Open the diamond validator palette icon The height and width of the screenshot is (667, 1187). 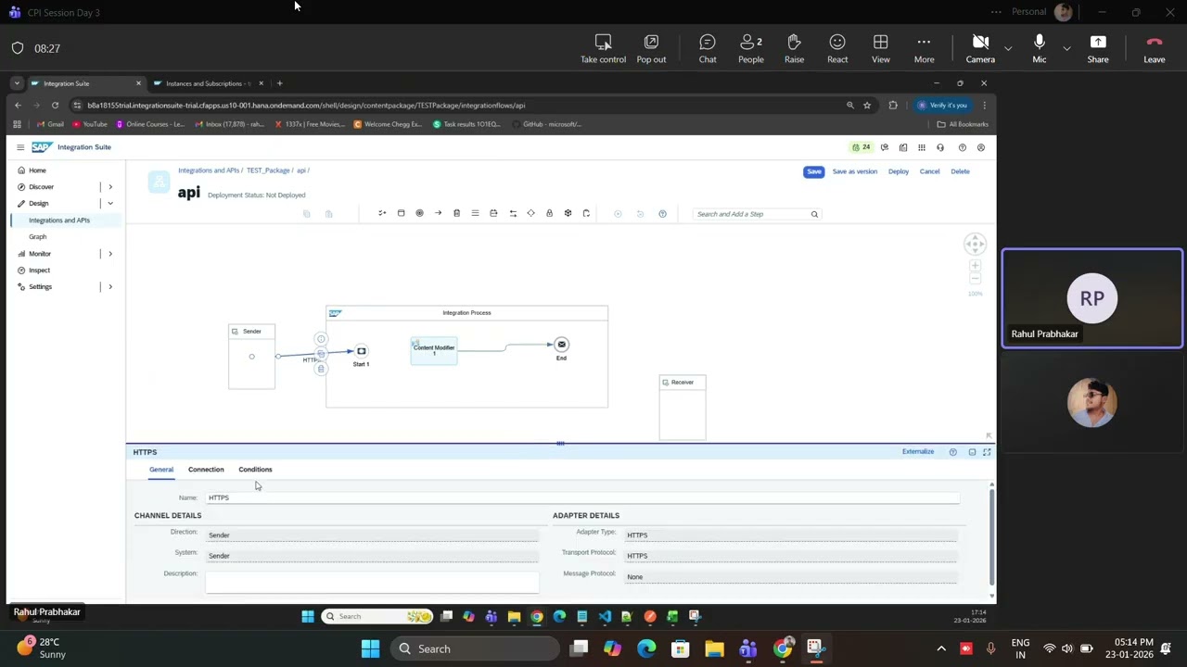530,214
